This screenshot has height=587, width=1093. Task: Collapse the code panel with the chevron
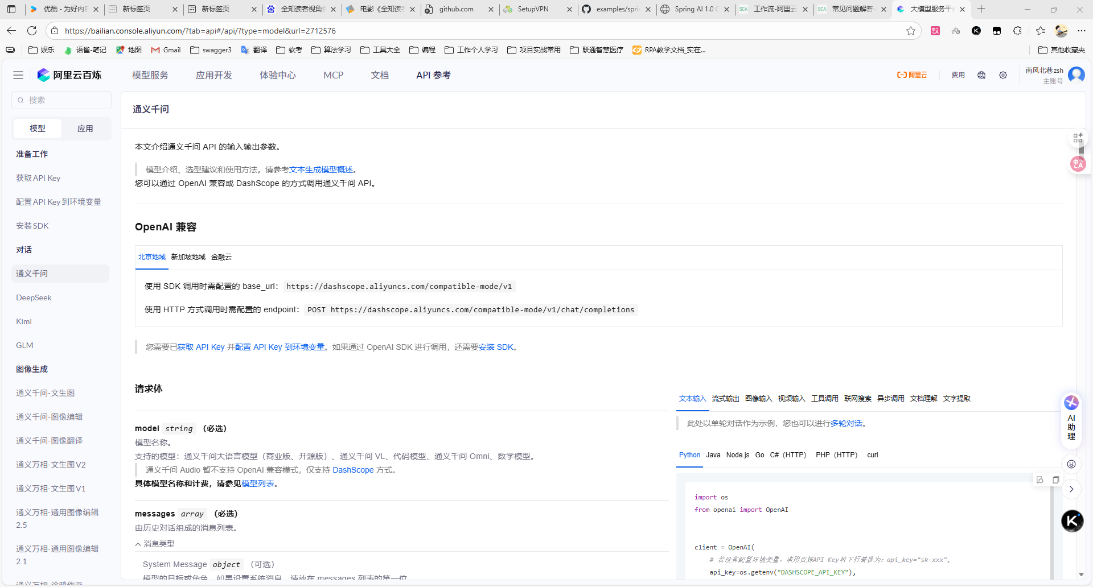(1072, 489)
